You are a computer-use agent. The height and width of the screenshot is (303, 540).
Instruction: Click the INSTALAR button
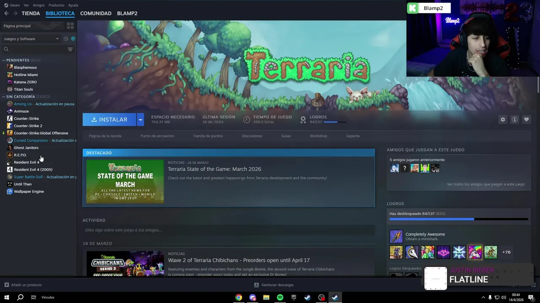pos(109,120)
